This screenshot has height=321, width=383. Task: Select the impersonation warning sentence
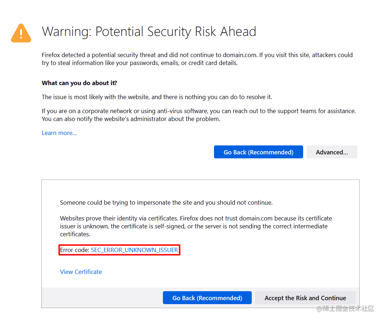(166, 203)
